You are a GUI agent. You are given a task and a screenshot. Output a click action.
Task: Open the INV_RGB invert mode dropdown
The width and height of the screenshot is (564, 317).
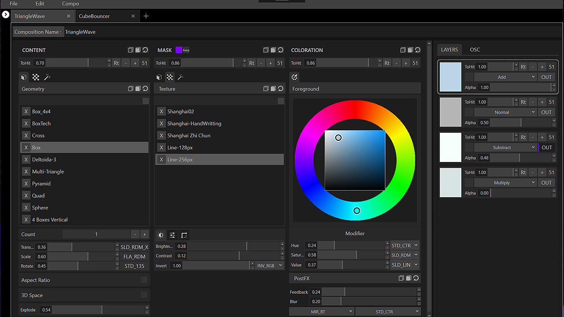pos(270,265)
